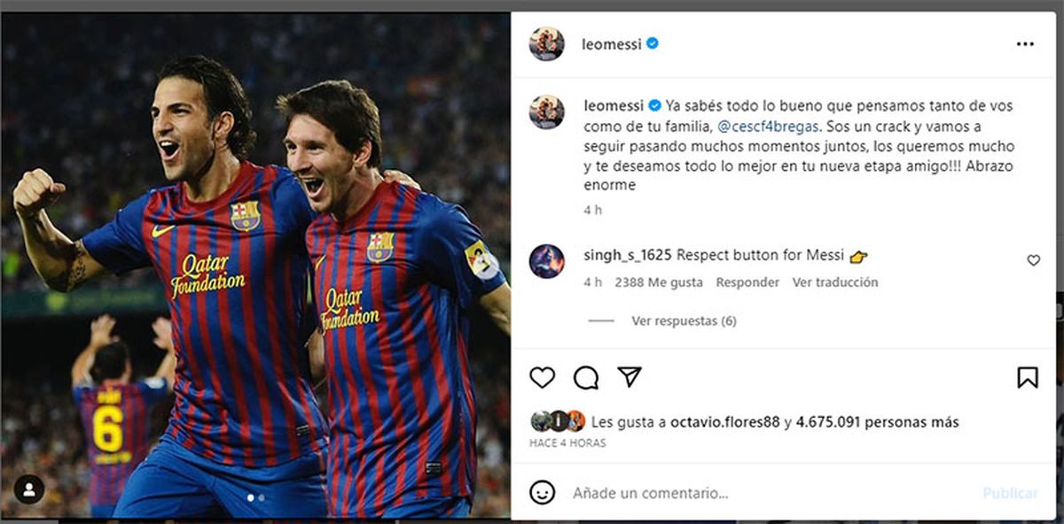This screenshot has height=524, width=1064.
Task: Expand Ver respuestas (6) replies
Action: pos(684,320)
